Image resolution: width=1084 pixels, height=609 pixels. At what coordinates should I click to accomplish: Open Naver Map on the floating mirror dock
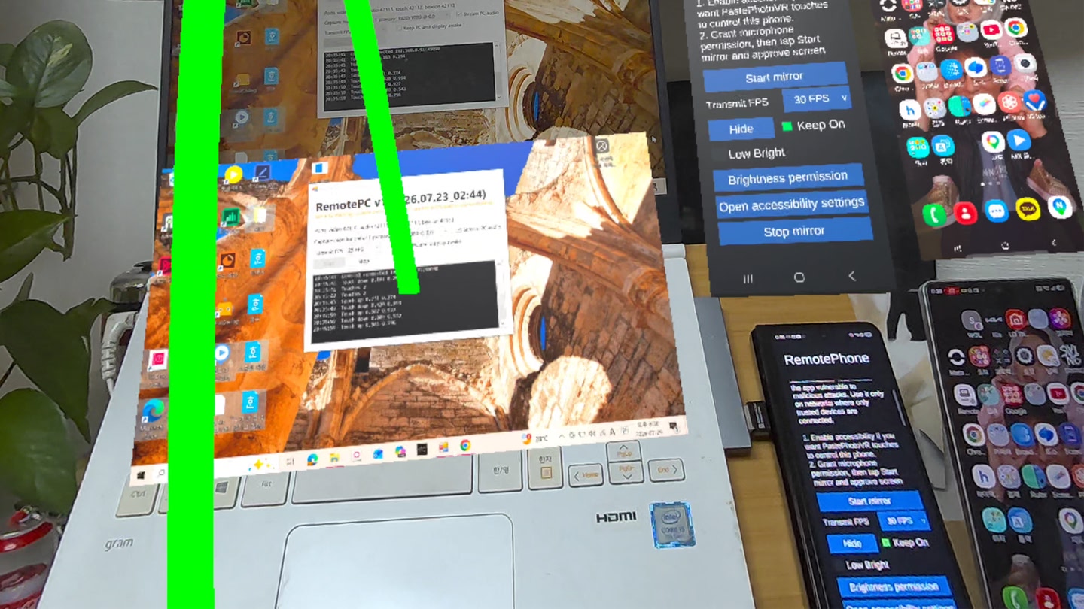(1059, 206)
